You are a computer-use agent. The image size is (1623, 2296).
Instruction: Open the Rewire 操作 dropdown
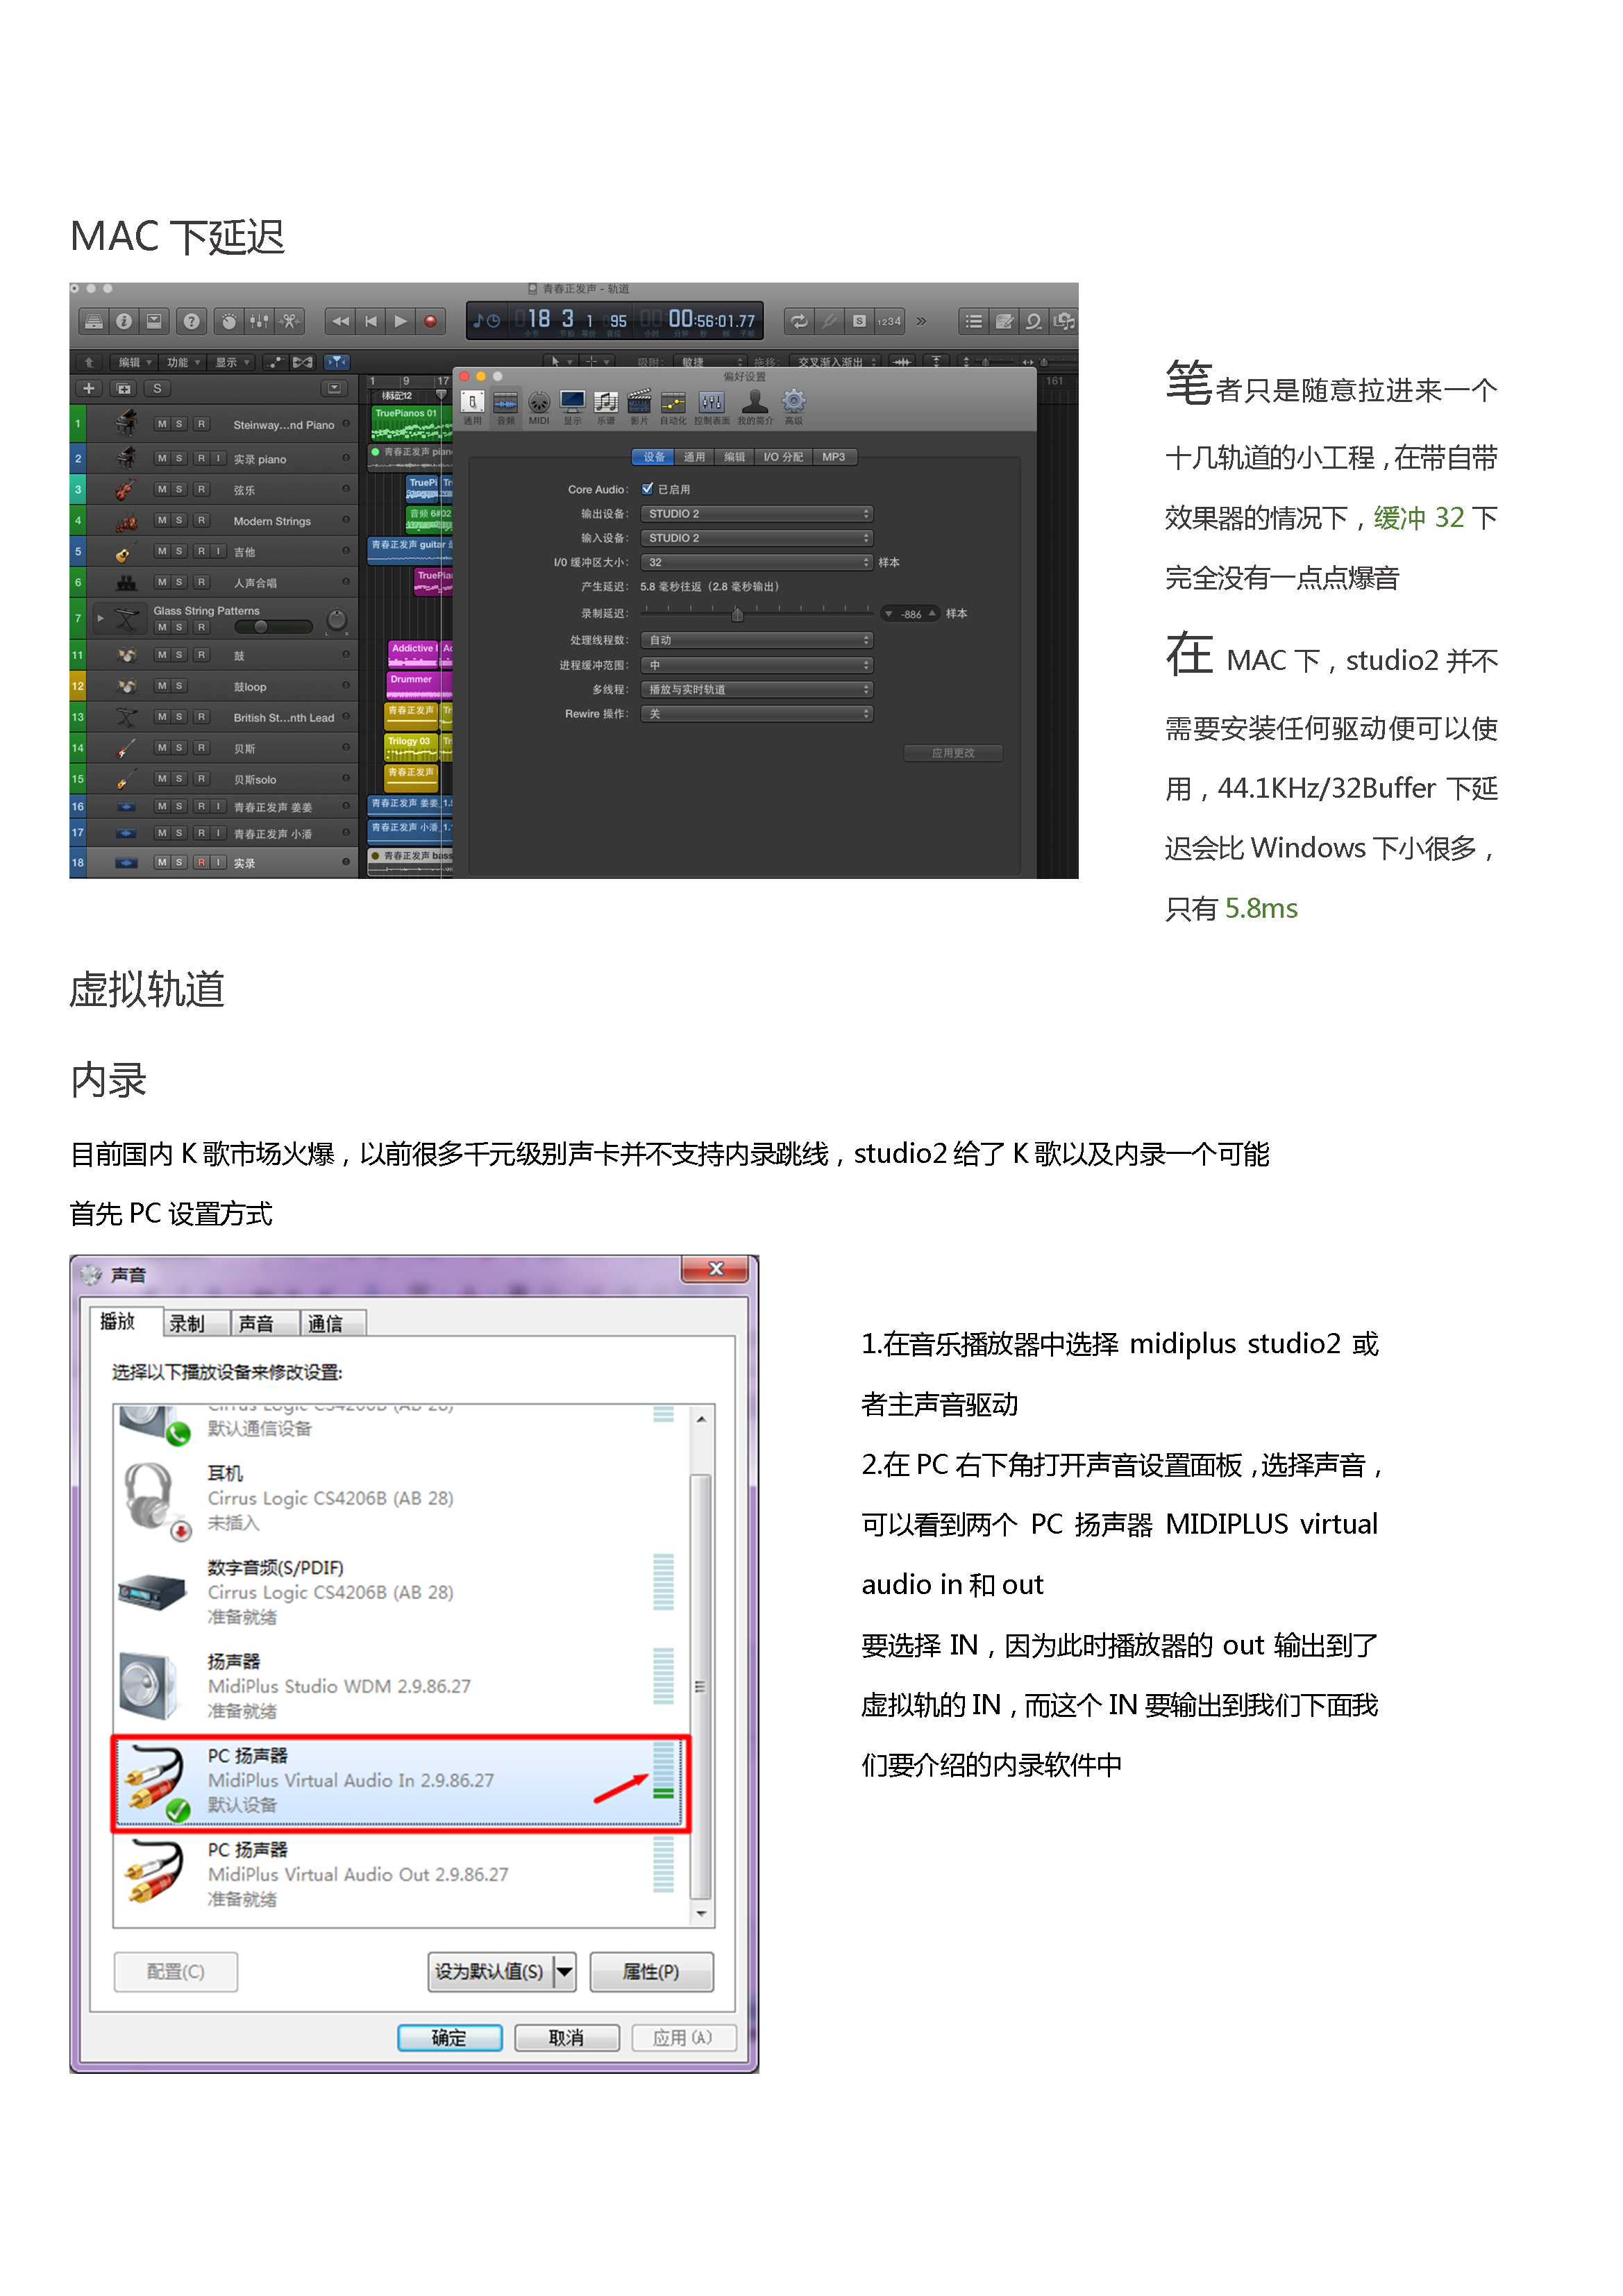coord(758,714)
